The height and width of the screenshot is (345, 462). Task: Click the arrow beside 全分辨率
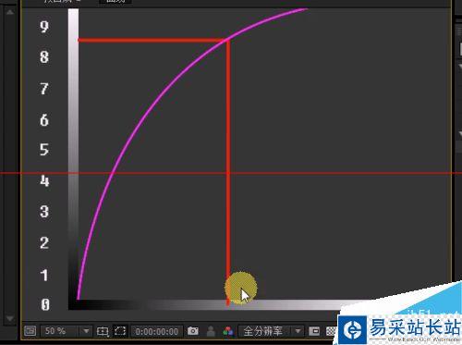click(298, 331)
